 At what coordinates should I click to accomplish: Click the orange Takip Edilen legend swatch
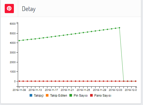pos(47,95)
